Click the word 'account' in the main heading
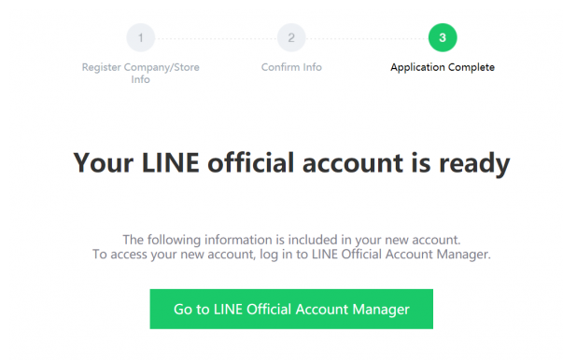 click(352, 163)
